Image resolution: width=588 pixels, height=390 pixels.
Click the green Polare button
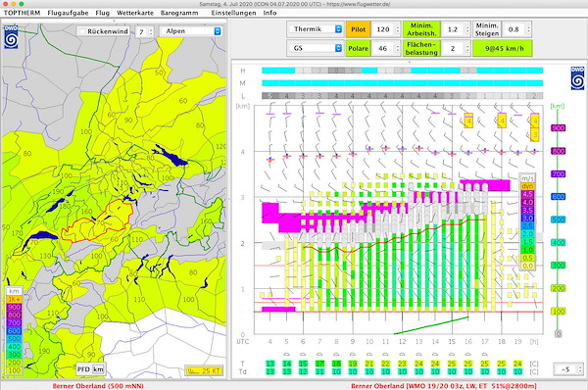pyautogui.click(x=358, y=48)
